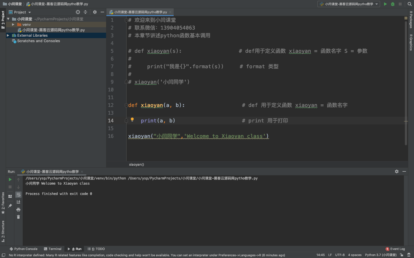
Task: Clear run output with trash icon
Action: 18,217
